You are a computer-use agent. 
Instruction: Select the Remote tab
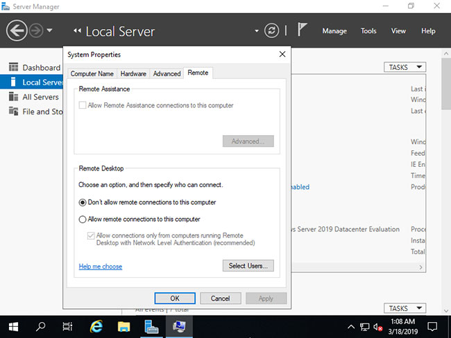198,73
